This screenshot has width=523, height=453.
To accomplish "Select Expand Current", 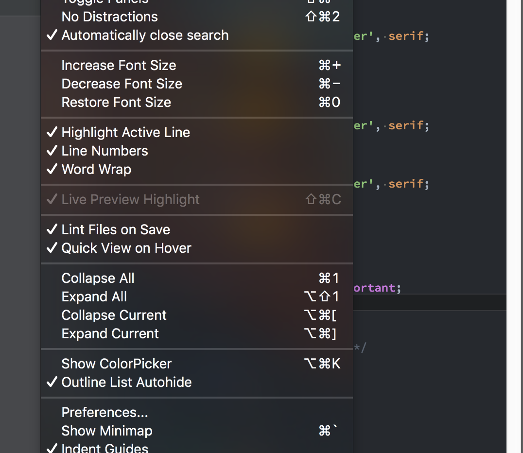I will (x=110, y=333).
